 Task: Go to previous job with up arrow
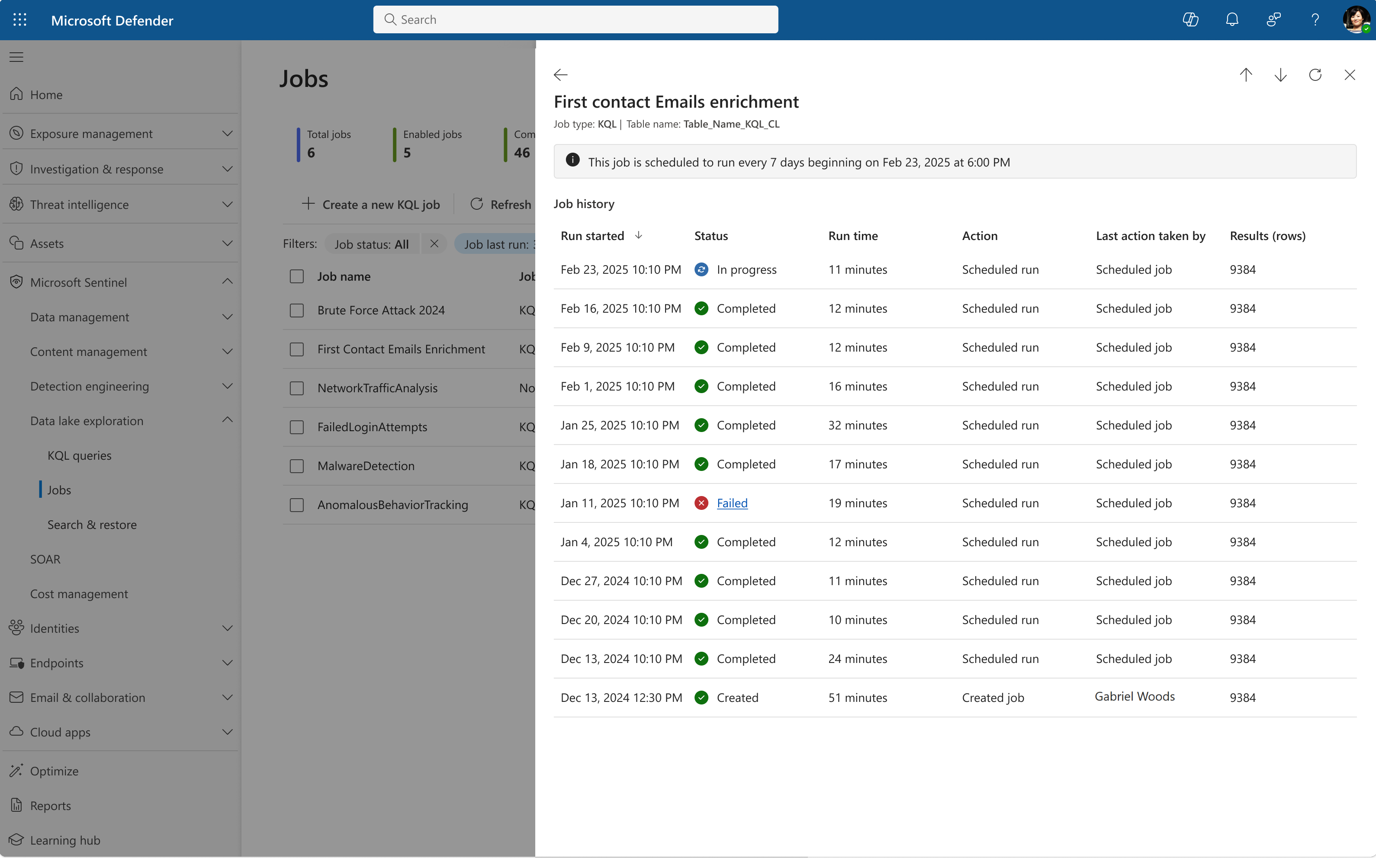click(1246, 75)
